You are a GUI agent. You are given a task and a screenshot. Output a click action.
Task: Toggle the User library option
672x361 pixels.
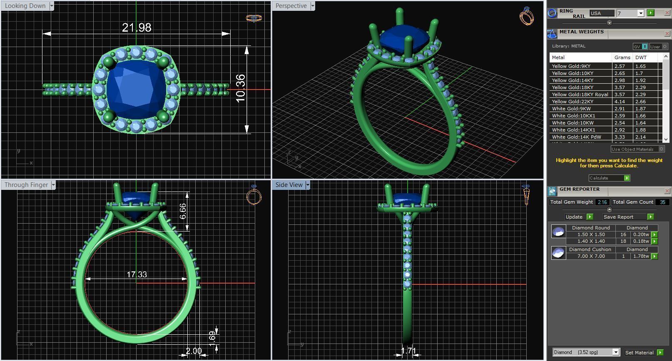(x=659, y=47)
